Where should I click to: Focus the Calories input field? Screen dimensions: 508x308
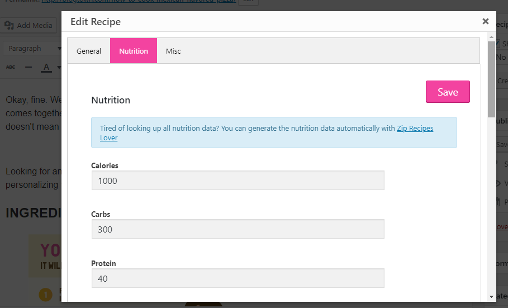(238, 181)
